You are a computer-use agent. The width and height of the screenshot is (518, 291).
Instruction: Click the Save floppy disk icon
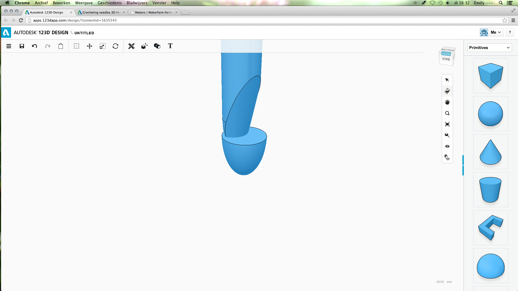click(22, 46)
